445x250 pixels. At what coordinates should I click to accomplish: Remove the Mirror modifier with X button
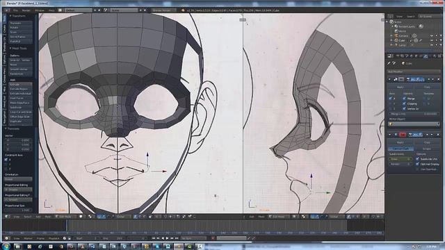[x=438, y=79]
